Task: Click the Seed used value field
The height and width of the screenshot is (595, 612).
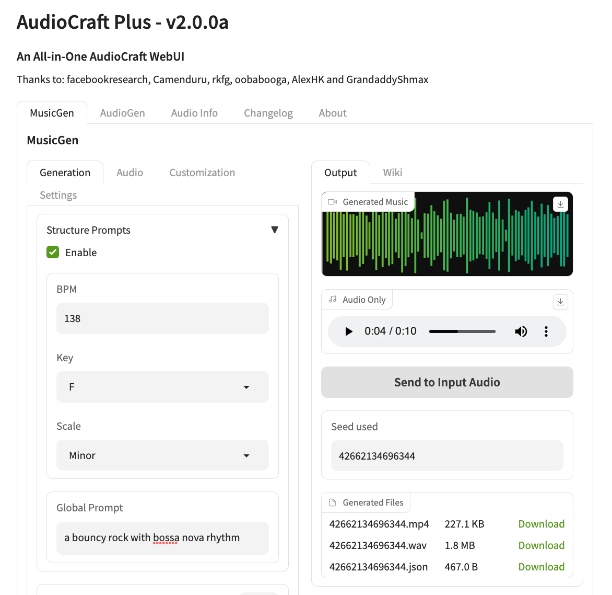Action: tap(447, 456)
